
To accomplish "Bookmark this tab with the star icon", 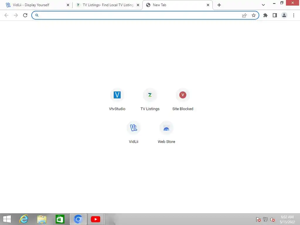I will point(254,15).
